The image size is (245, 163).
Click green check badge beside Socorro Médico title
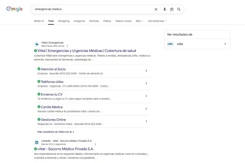[x=36, y=149]
